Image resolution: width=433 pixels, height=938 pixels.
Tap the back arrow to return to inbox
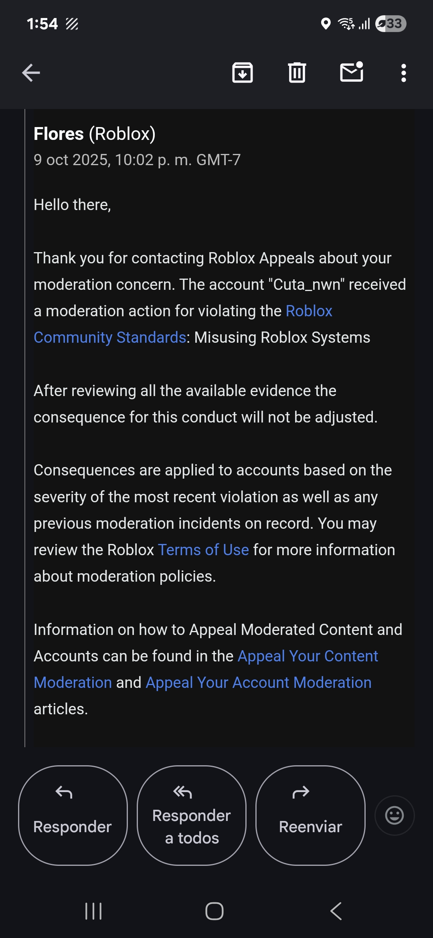[x=30, y=73]
